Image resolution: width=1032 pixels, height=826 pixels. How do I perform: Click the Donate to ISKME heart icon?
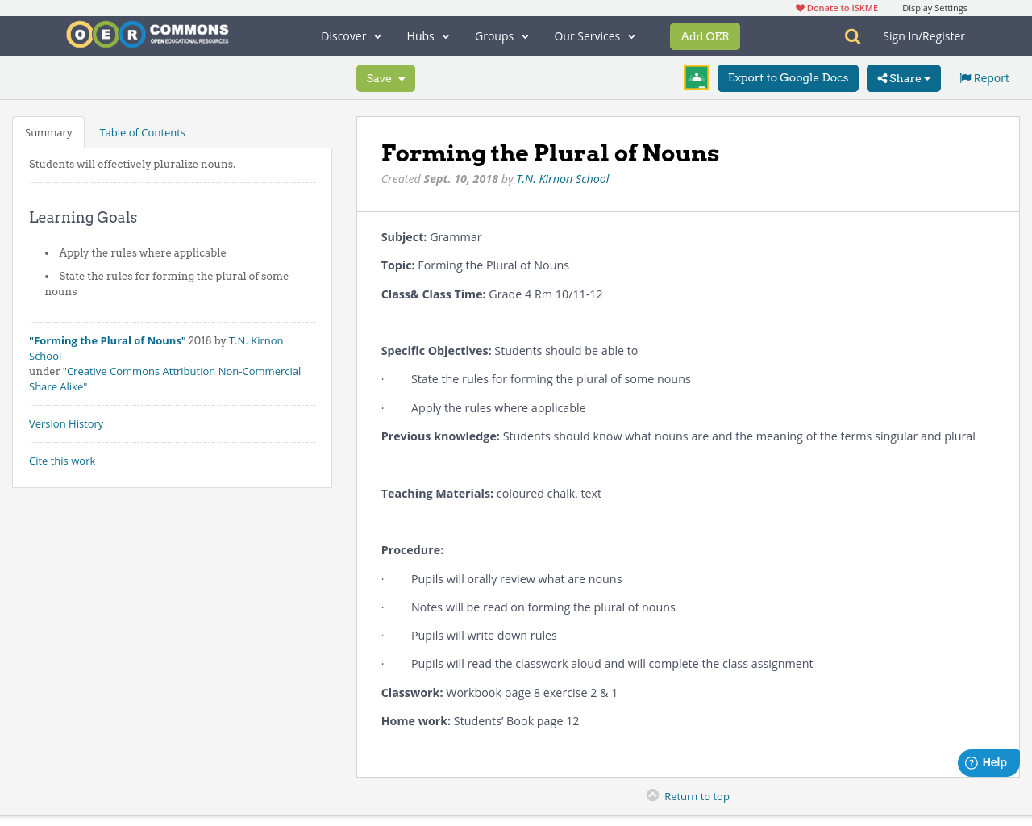(x=800, y=6)
